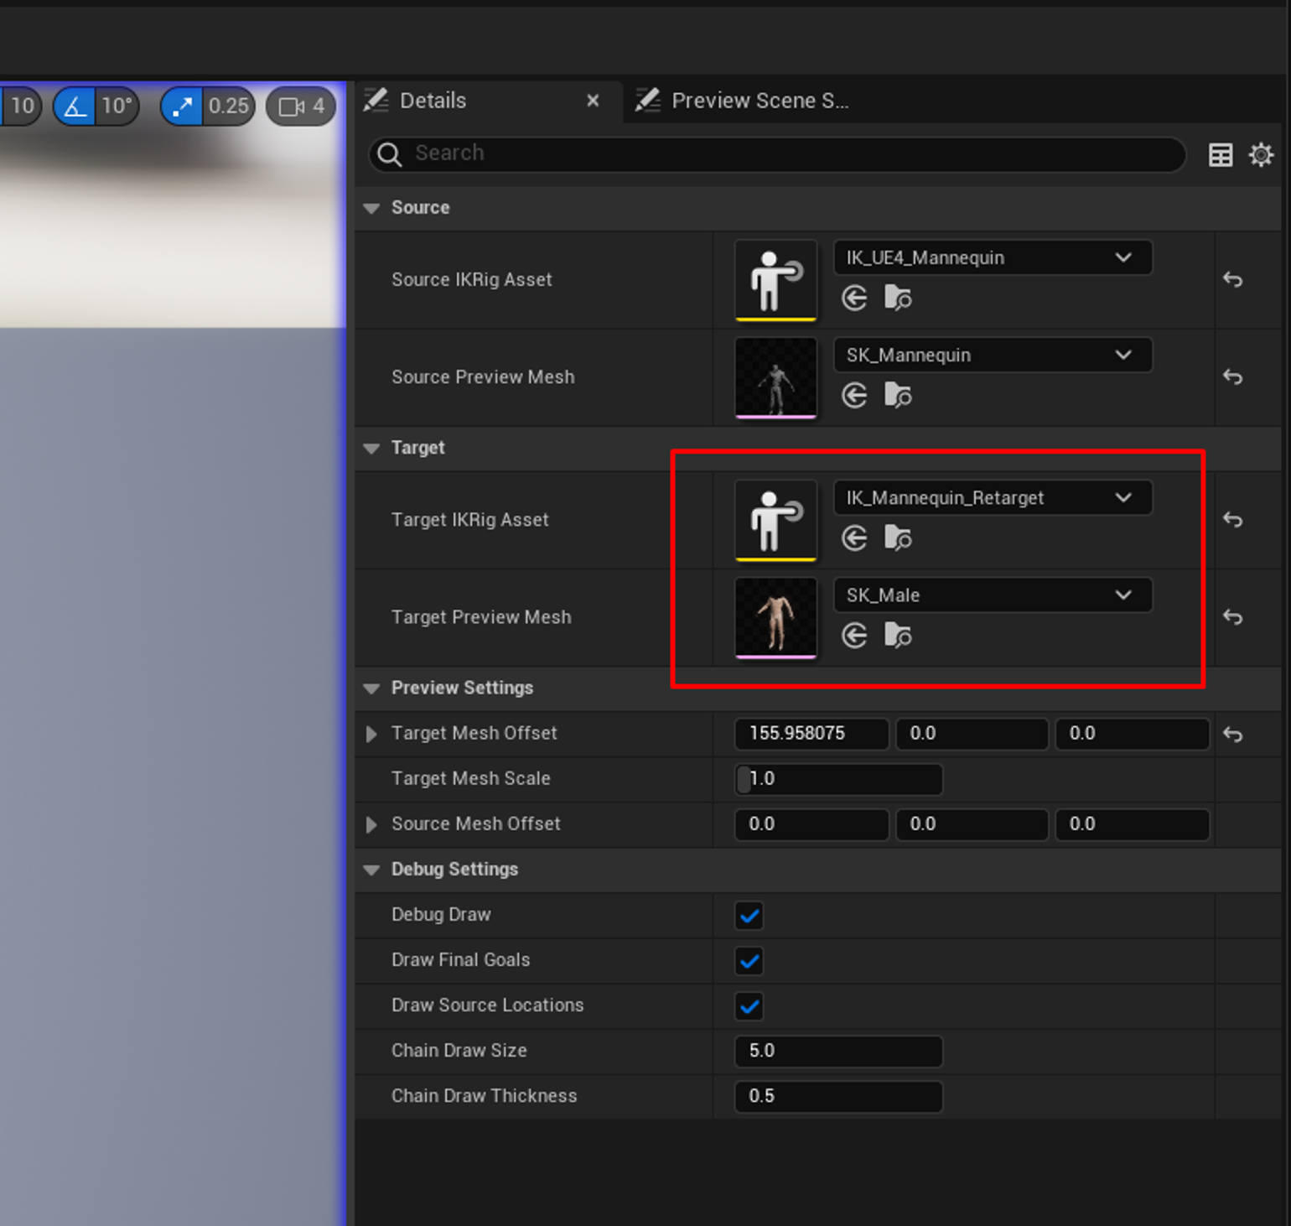
Task: Click Target Mesh Scale value slider
Action: [838, 779]
